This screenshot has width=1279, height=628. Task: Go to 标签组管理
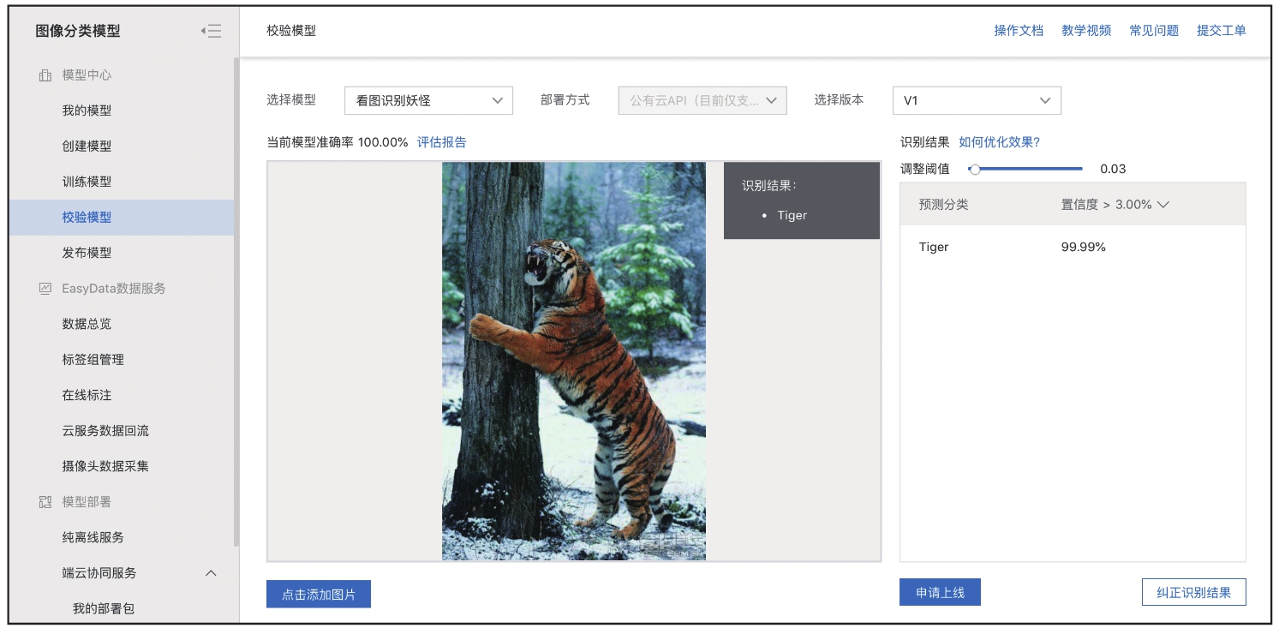click(93, 360)
